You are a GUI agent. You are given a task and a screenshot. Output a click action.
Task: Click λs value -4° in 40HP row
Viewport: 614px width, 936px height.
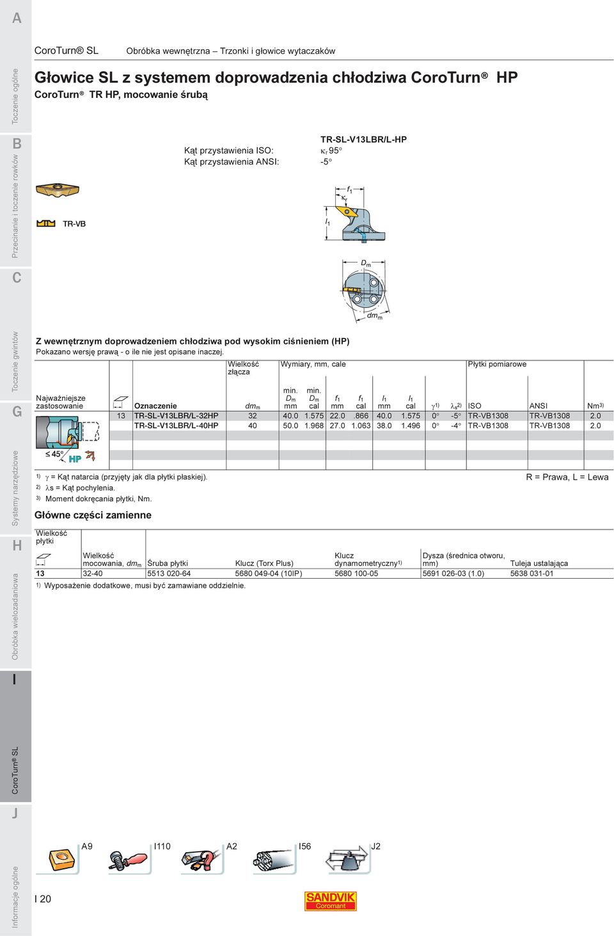tap(455, 426)
